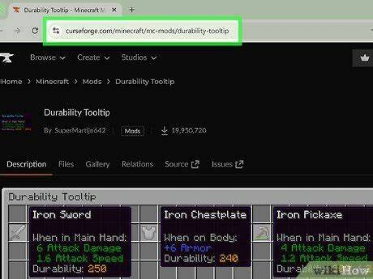Click the 6 Attack Damage text
Image resolution: width=373 pixels, height=279 pixels.
click(79, 248)
